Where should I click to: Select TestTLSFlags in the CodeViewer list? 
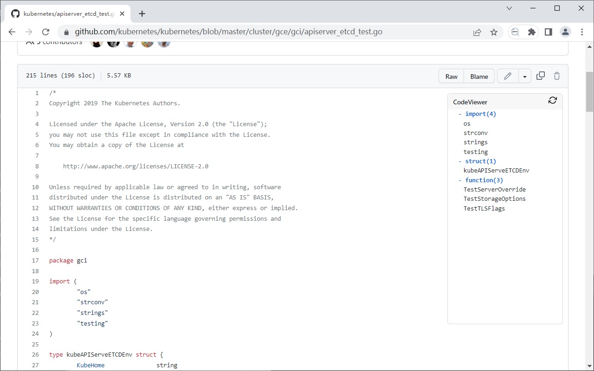click(484, 208)
